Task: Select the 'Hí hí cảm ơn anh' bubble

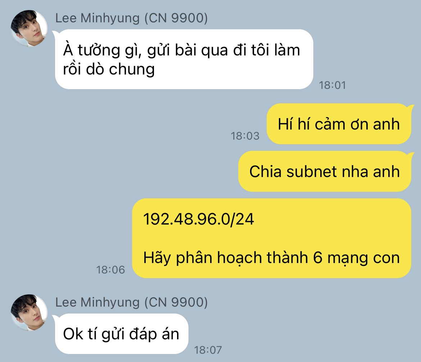Action: tap(339, 124)
